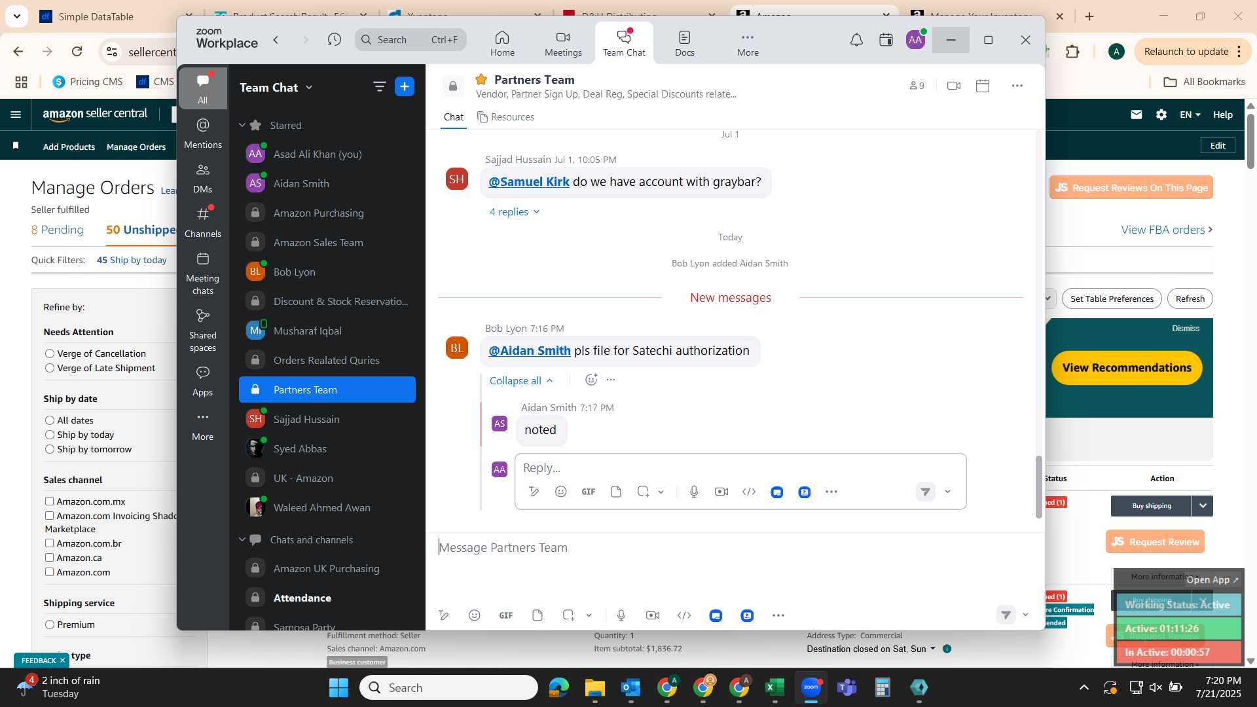
Task: Click Refresh button in Manage Orders
Action: click(x=1190, y=299)
